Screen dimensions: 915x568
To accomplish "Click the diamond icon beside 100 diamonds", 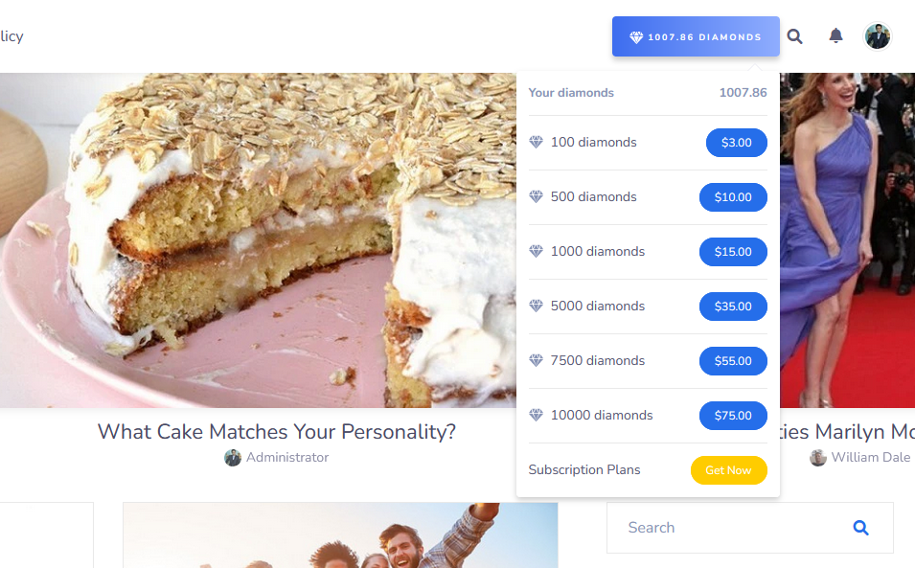I will point(536,143).
